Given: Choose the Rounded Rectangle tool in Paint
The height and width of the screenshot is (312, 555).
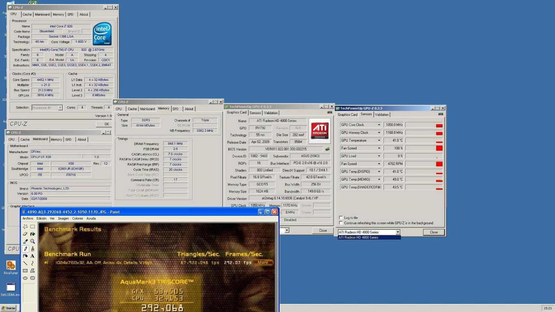Looking at the screenshot, I should click(x=33, y=278).
